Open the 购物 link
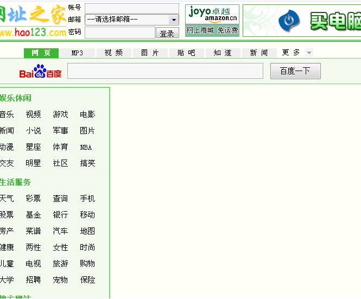Screen dimensions: 361x299 (x=87, y=264)
